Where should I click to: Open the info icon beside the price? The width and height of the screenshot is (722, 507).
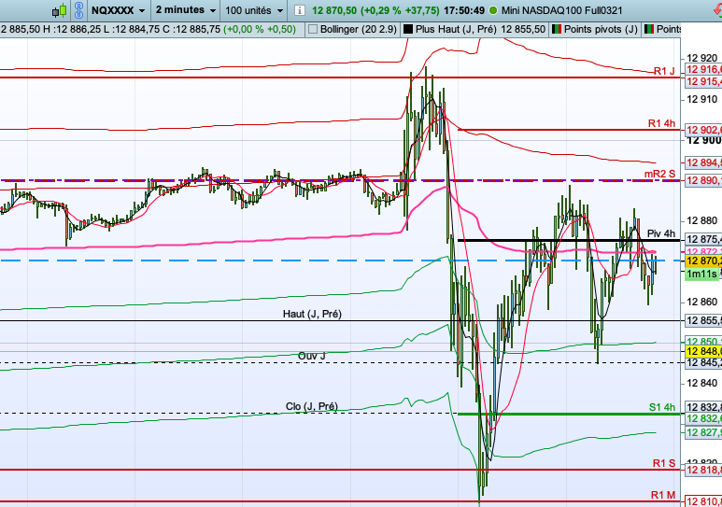point(299,10)
